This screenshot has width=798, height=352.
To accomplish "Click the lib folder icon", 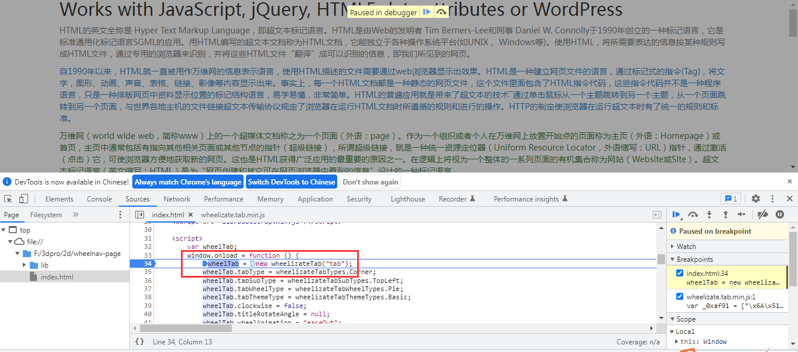I will pyautogui.click(x=35, y=265).
